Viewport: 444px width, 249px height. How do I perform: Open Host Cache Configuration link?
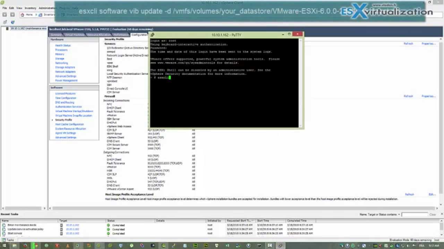tap(69, 124)
